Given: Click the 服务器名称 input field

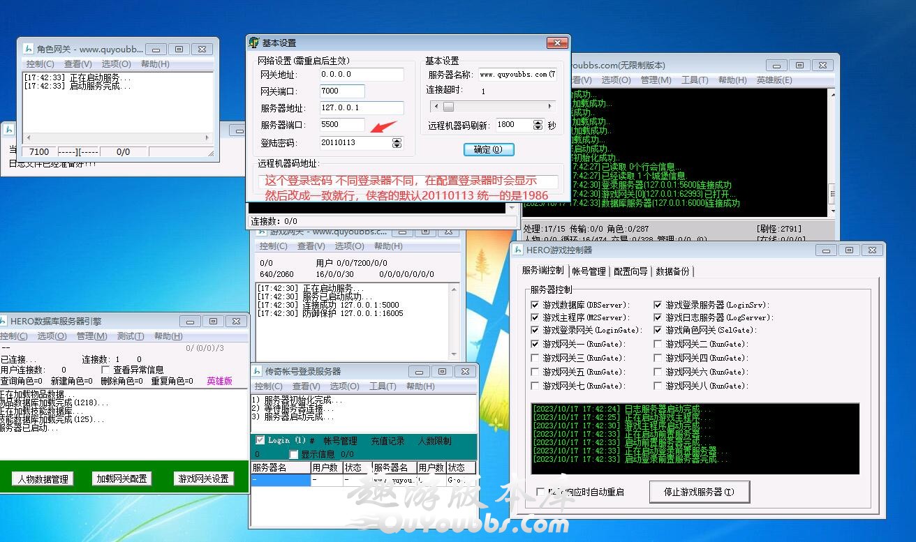Looking at the screenshot, I should pos(517,75).
